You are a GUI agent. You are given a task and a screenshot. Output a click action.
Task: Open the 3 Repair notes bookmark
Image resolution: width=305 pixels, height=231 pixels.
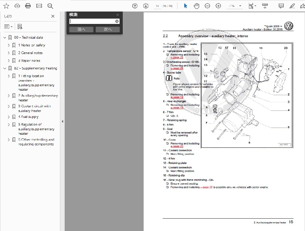coord(29,61)
